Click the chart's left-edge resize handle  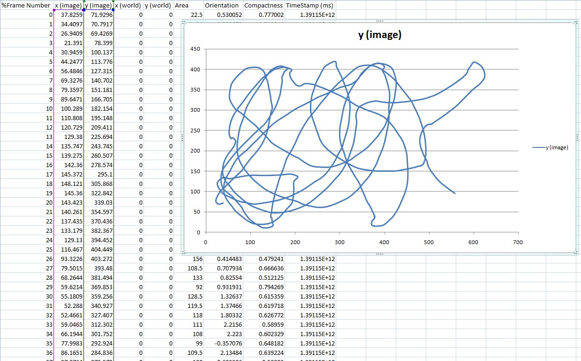(x=182, y=137)
